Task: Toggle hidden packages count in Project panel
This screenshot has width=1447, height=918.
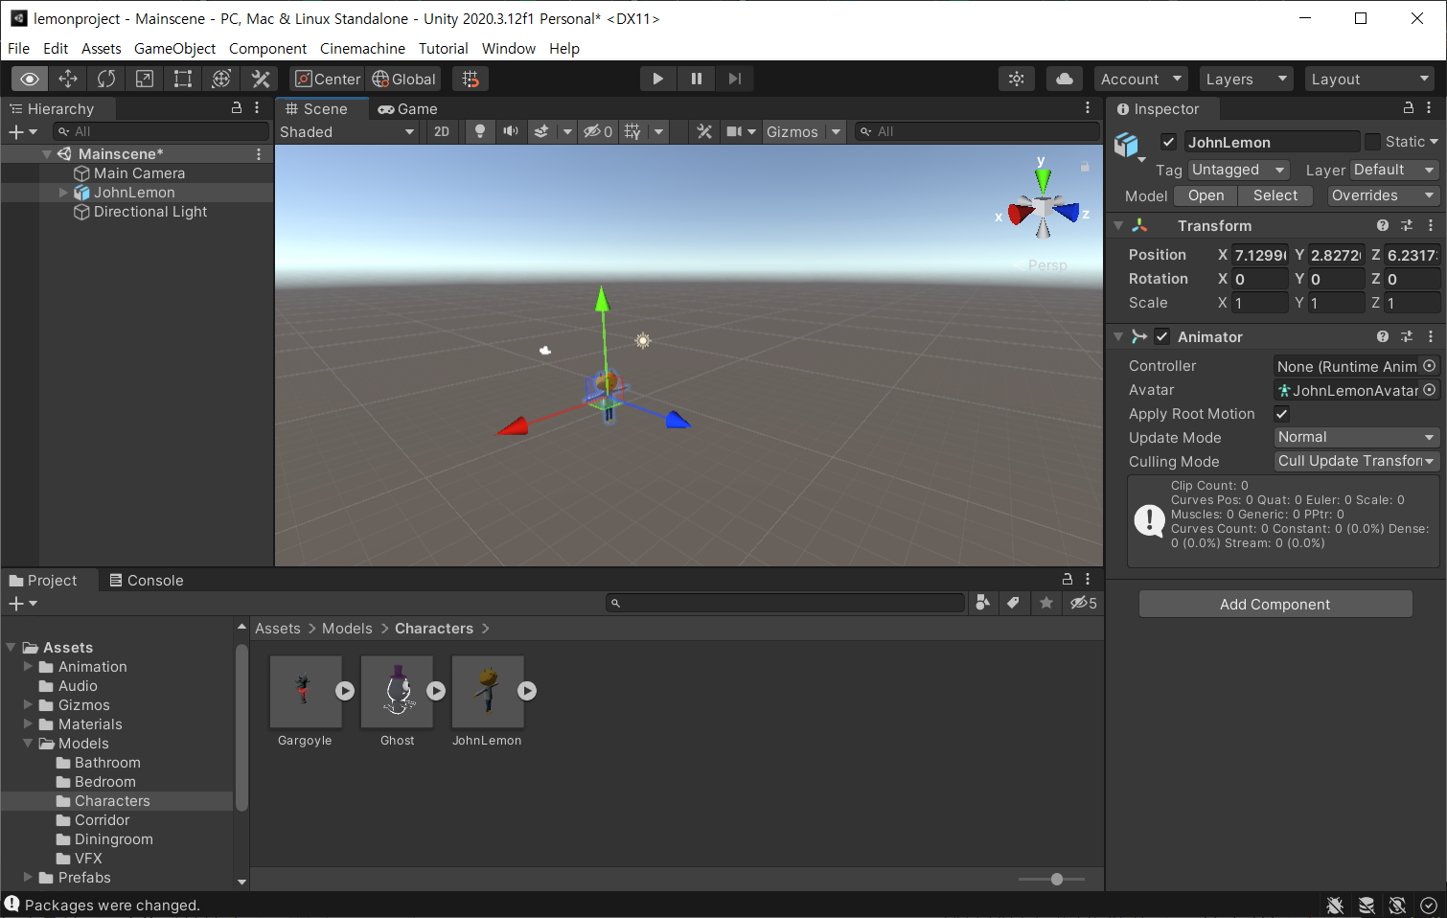Action: (1083, 603)
